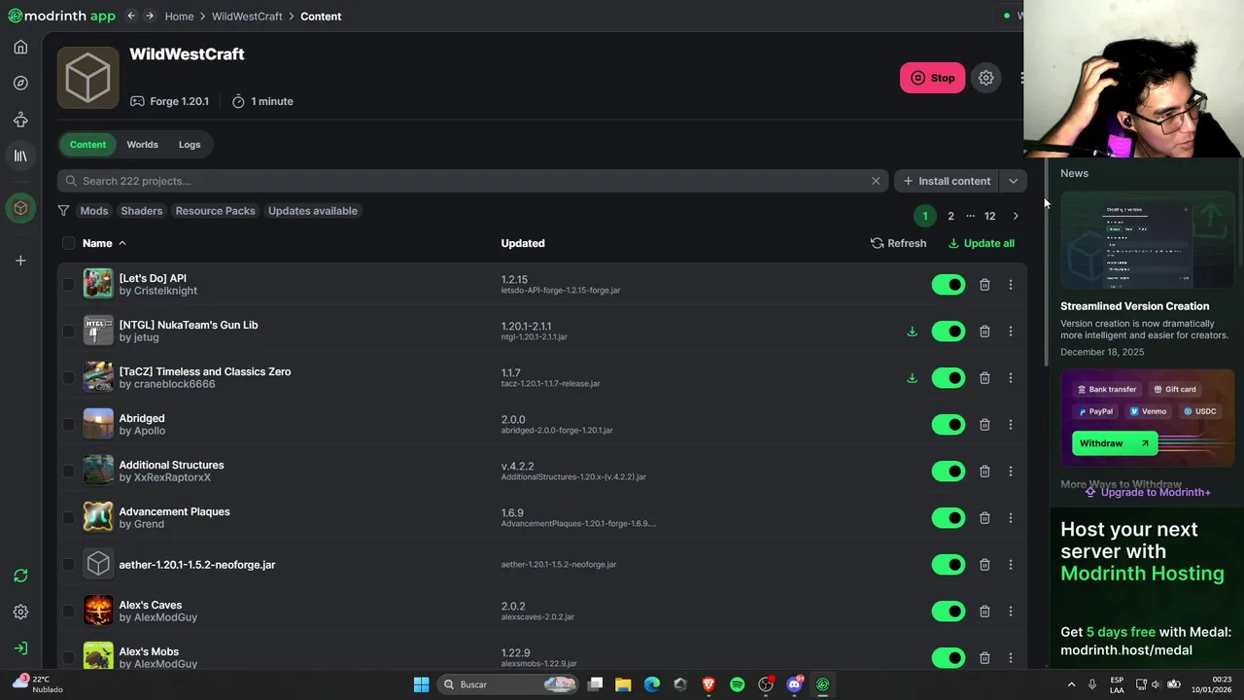Click the Search 222 projects field
This screenshot has width=1244, height=700.
[471, 181]
